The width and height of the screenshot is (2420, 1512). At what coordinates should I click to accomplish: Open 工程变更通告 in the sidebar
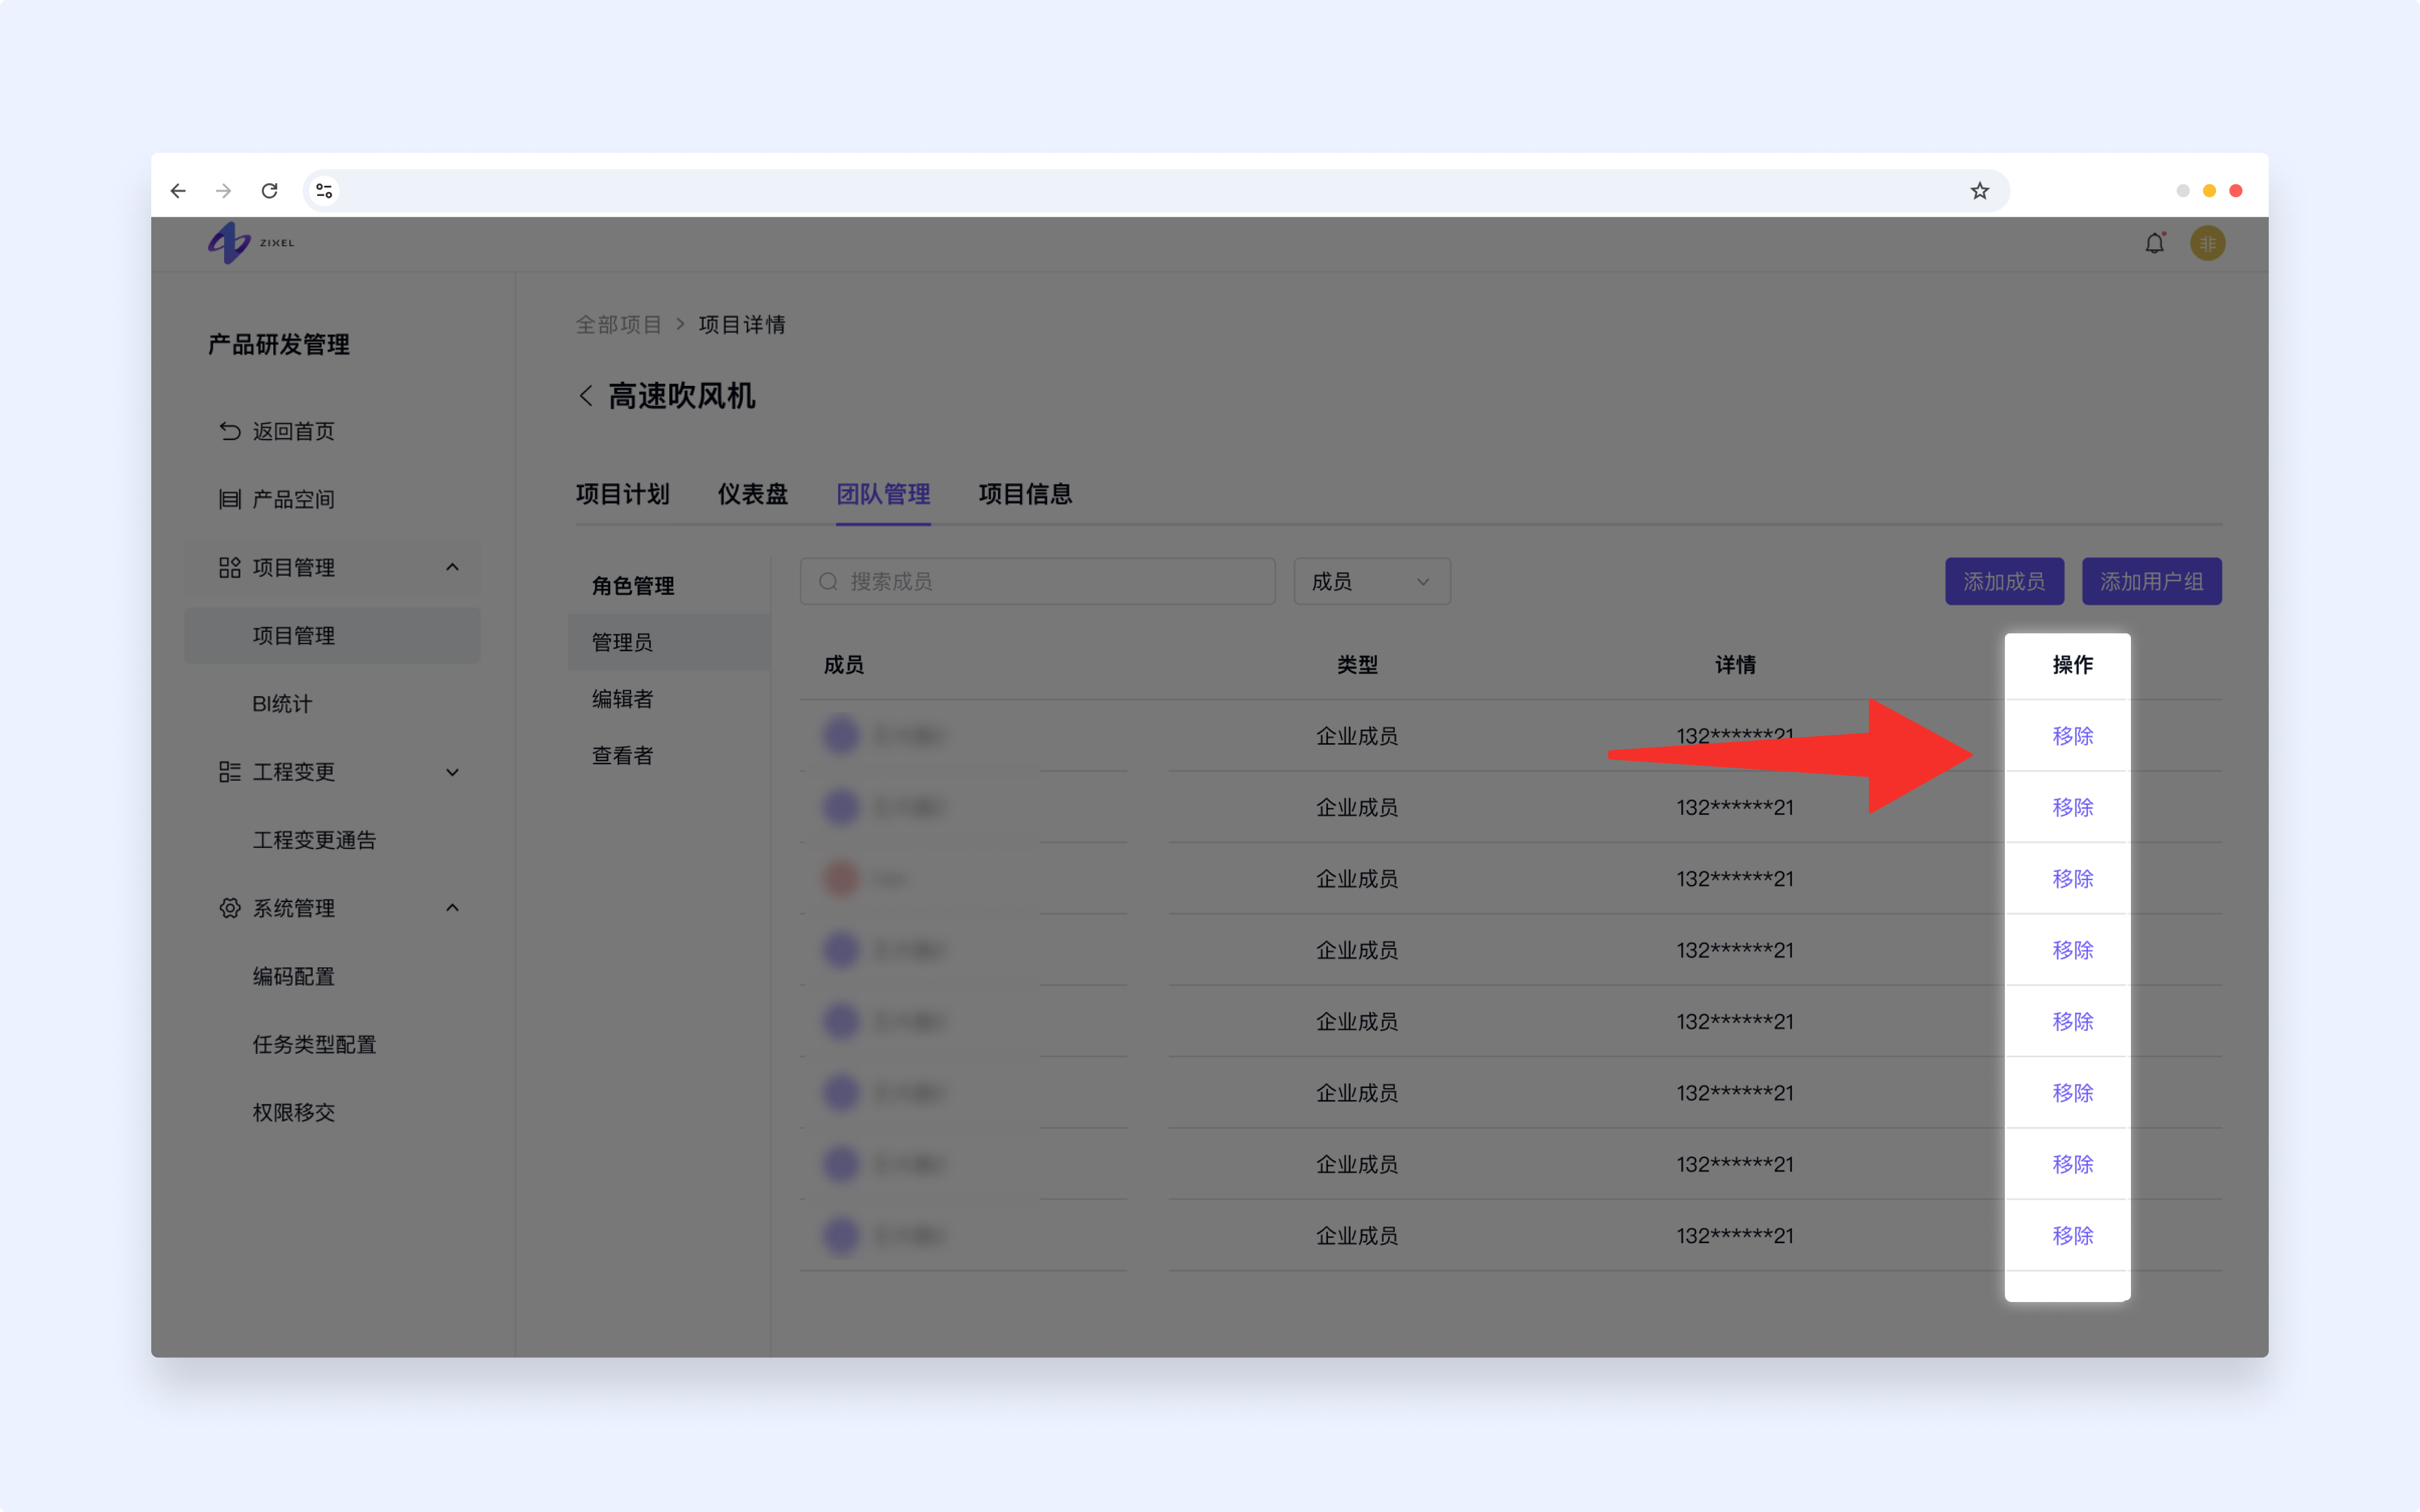[x=314, y=840]
